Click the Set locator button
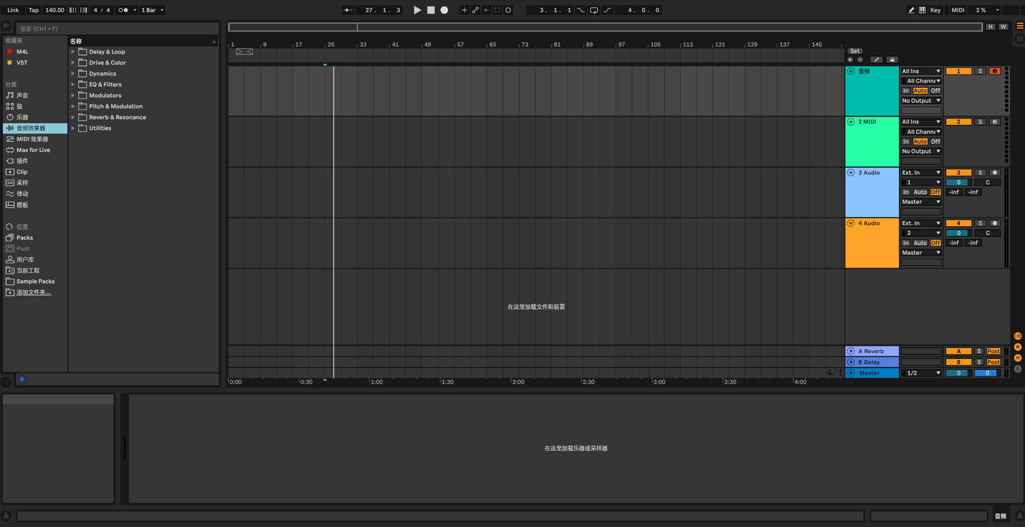Viewport: 1025px width, 527px height. [x=855, y=51]
